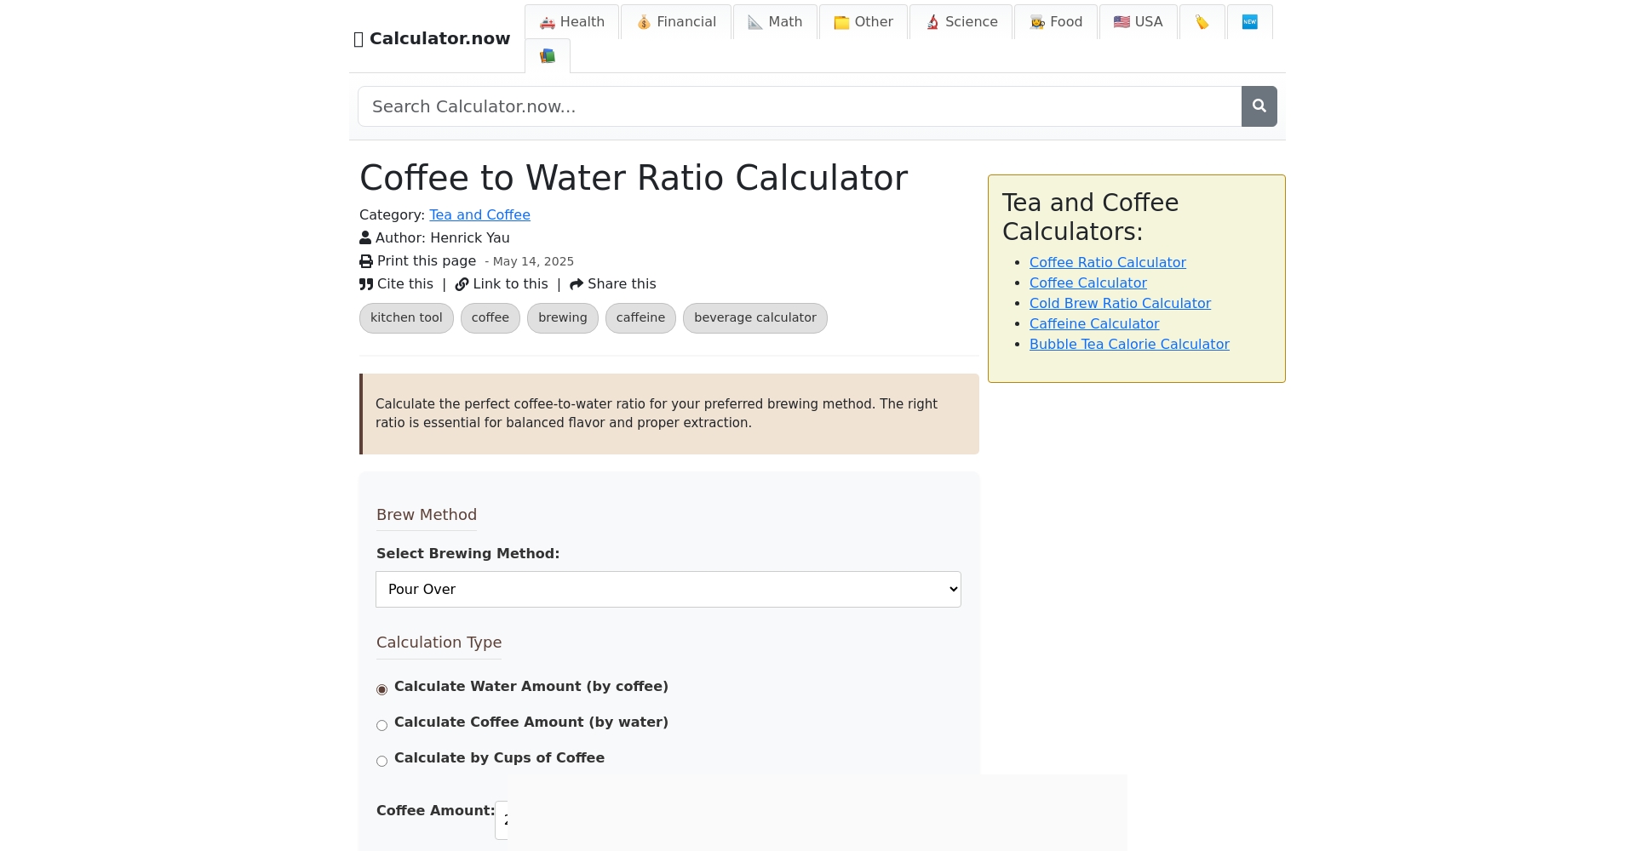The image size is (1635, 851).
Task: Focus the Search Calculator.now input field
Action: tap(799, 106)
